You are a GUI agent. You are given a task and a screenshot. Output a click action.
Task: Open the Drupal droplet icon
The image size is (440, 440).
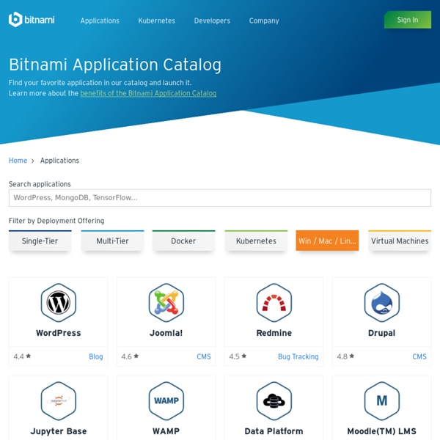381,302
